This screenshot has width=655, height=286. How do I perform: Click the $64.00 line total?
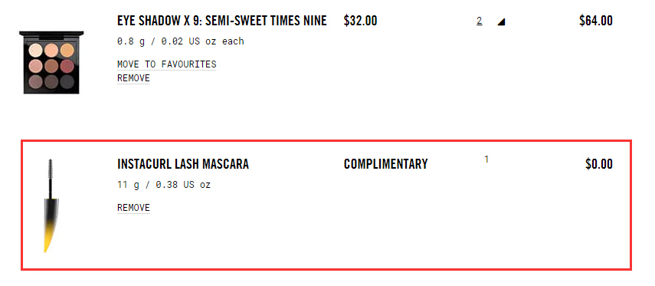596,21
